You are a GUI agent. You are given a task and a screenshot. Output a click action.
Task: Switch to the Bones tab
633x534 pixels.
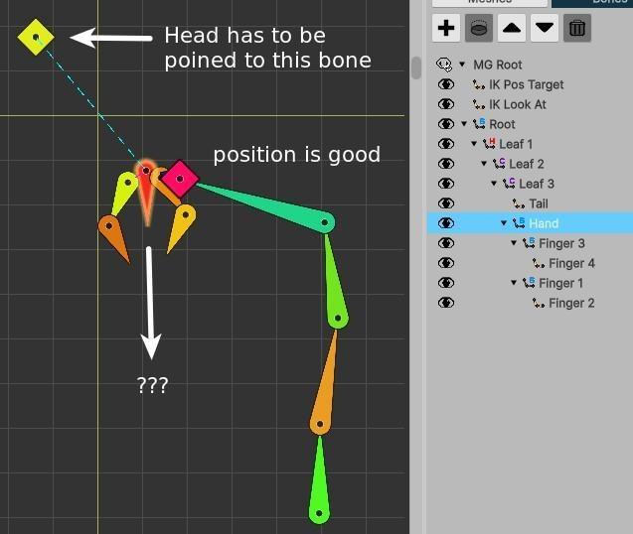tap(591, 3)
